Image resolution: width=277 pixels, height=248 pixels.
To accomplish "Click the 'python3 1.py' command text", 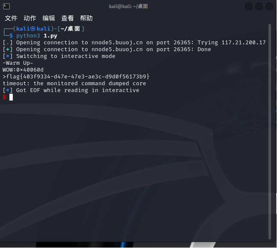I will (36, 36).
